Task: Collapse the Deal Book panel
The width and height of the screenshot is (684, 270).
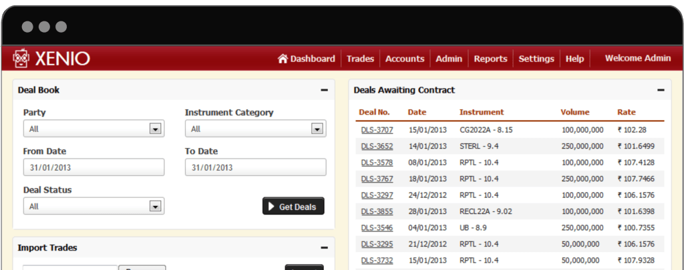Action: 324,90
